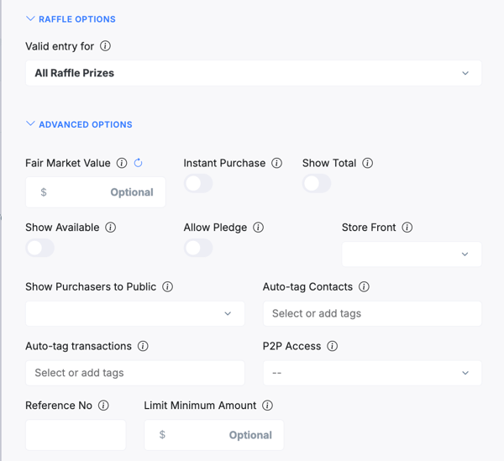Click info icon beside Instant Purchase

coord(276,163)
